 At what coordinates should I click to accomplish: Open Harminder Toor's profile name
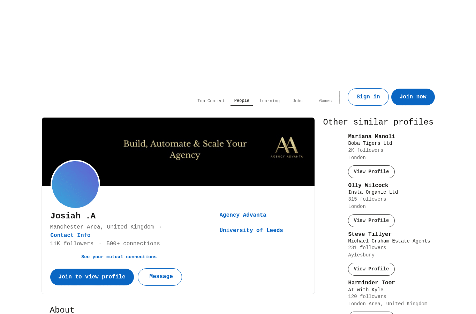[371, 283]
